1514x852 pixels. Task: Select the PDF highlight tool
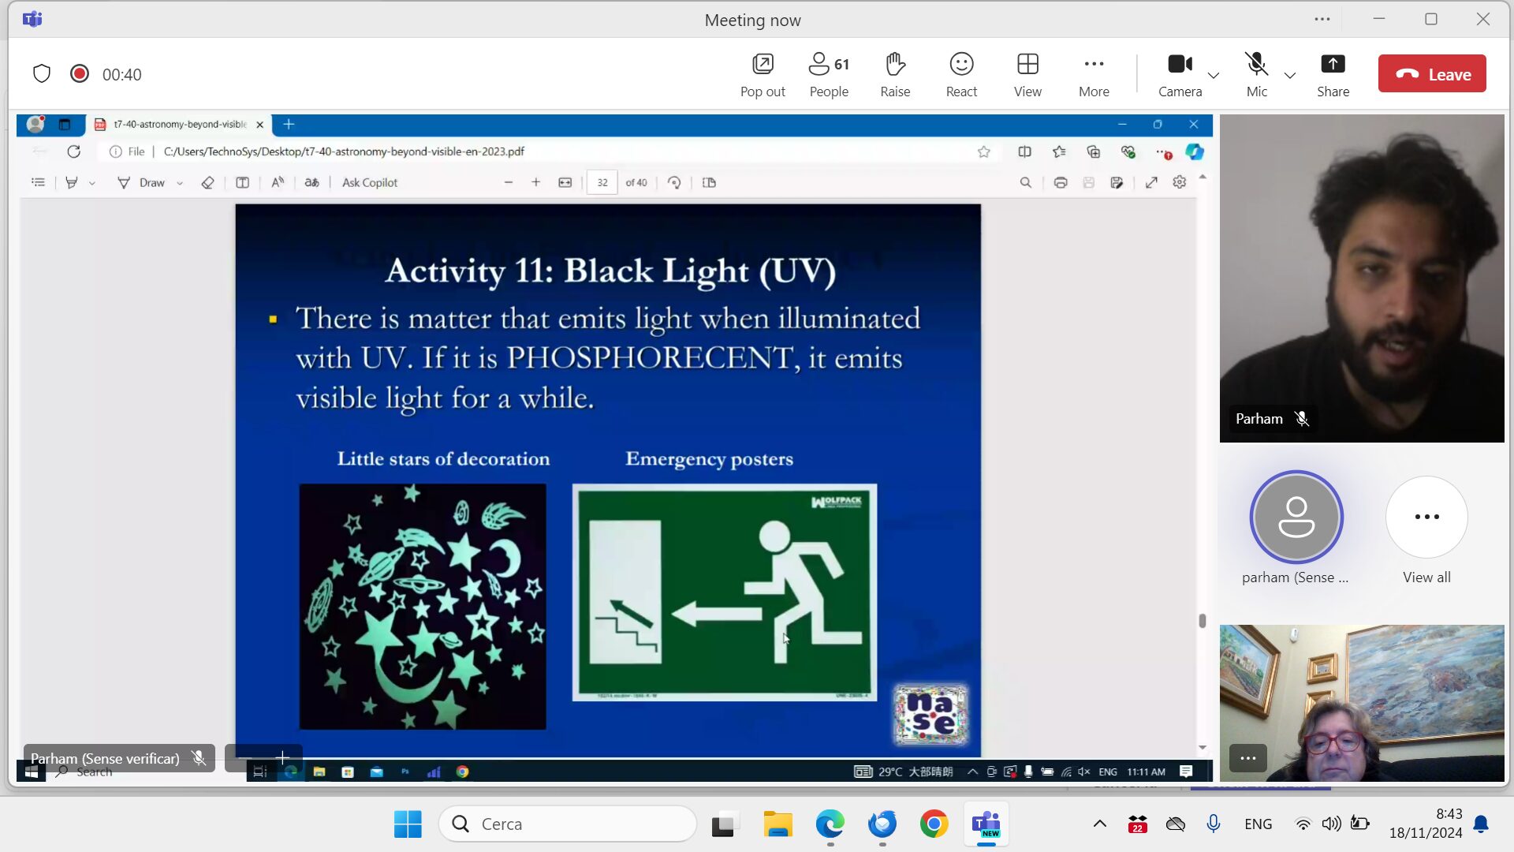pos(71,182)
